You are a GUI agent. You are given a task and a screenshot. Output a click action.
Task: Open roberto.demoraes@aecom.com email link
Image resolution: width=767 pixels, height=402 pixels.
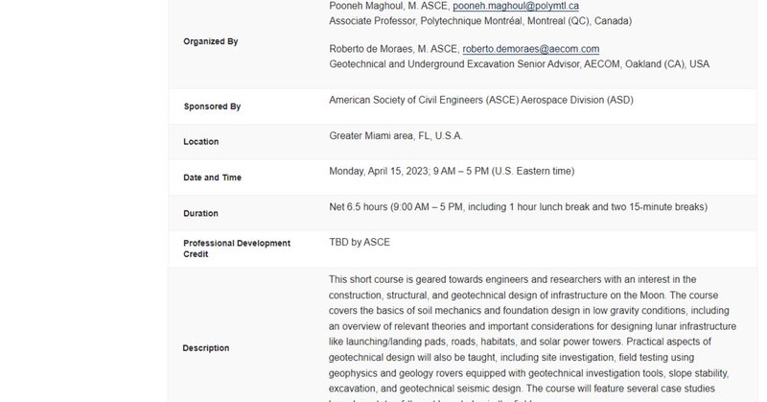531,49
